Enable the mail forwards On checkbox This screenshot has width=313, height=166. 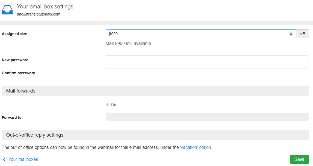click(x=107, y=104)
